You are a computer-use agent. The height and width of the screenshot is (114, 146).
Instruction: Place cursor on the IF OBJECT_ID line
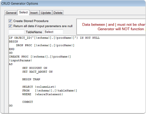coord(54,38)
